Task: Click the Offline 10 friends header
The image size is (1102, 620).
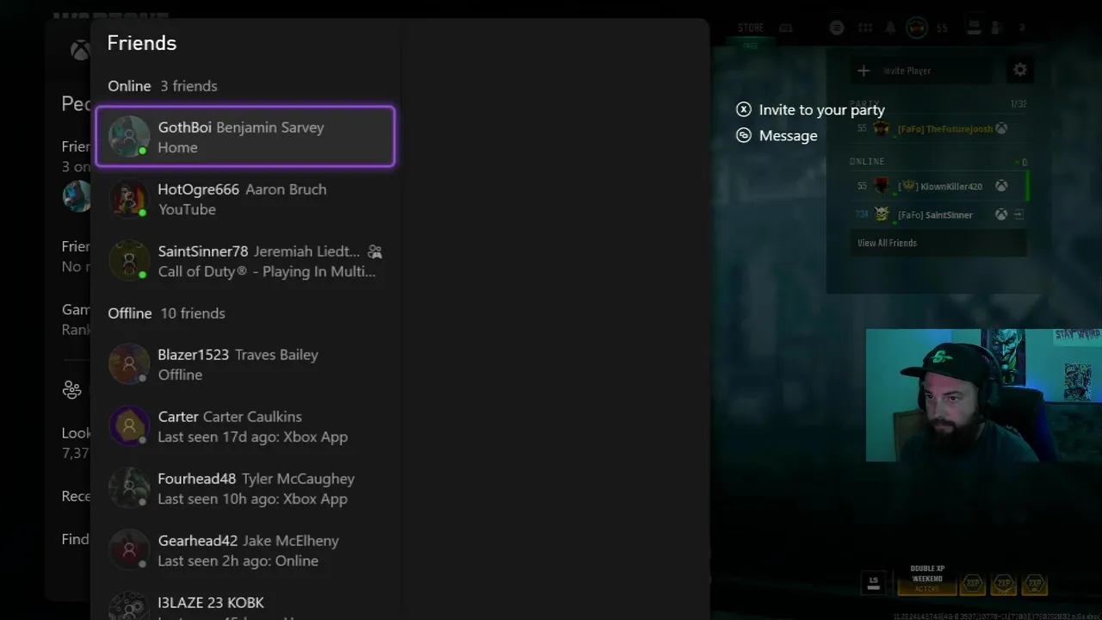Action: pos(166,313)
